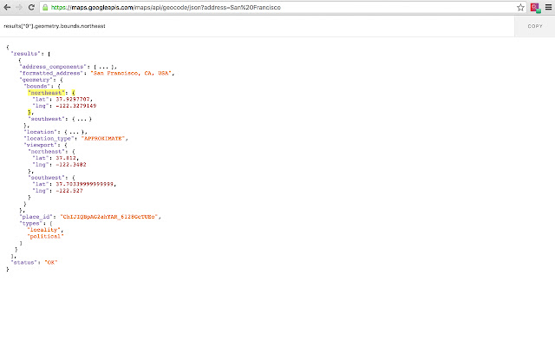Click the green HTTPS padlock icon
Image resolution: width=555 pixels, height=347 pixels.
pos(45,7)
